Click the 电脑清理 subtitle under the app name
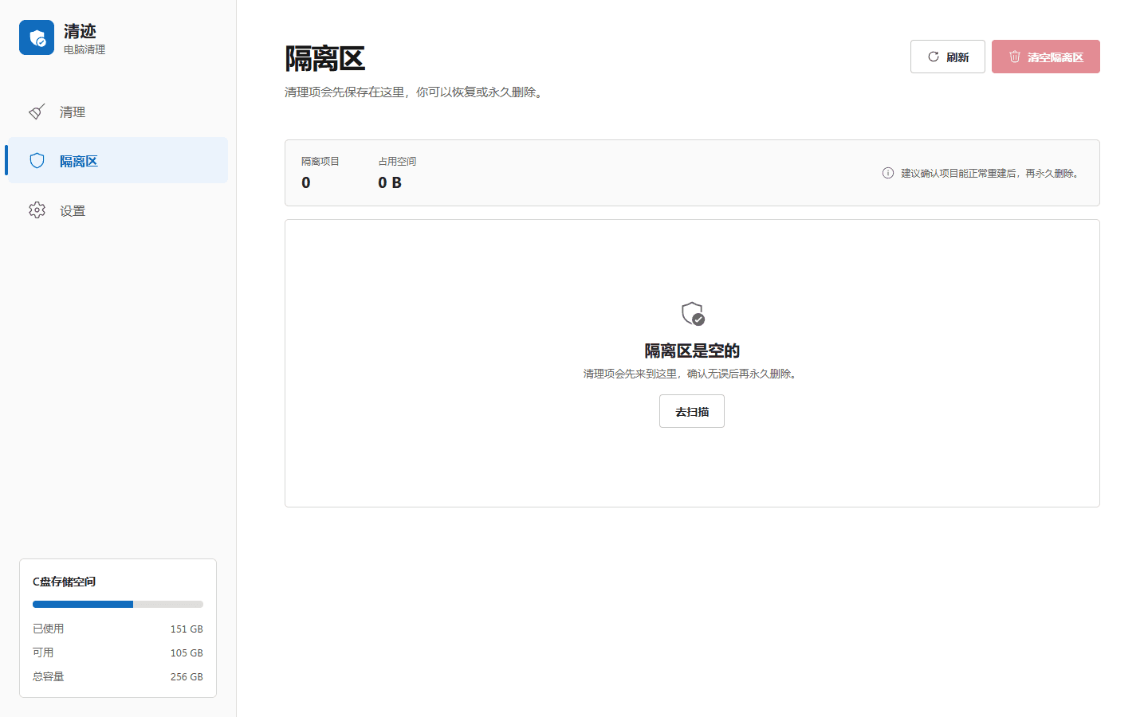This screenshot has height=717, width=1148. (x=85, y=49)
